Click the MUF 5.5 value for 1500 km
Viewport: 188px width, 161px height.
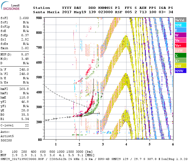(71, 155)
